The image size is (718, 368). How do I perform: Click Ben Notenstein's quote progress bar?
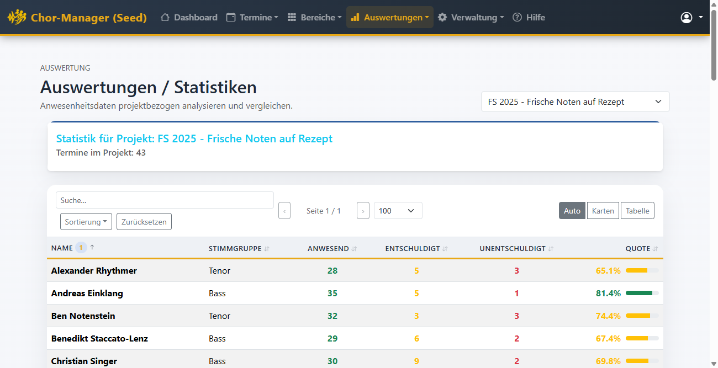point(642,316)
